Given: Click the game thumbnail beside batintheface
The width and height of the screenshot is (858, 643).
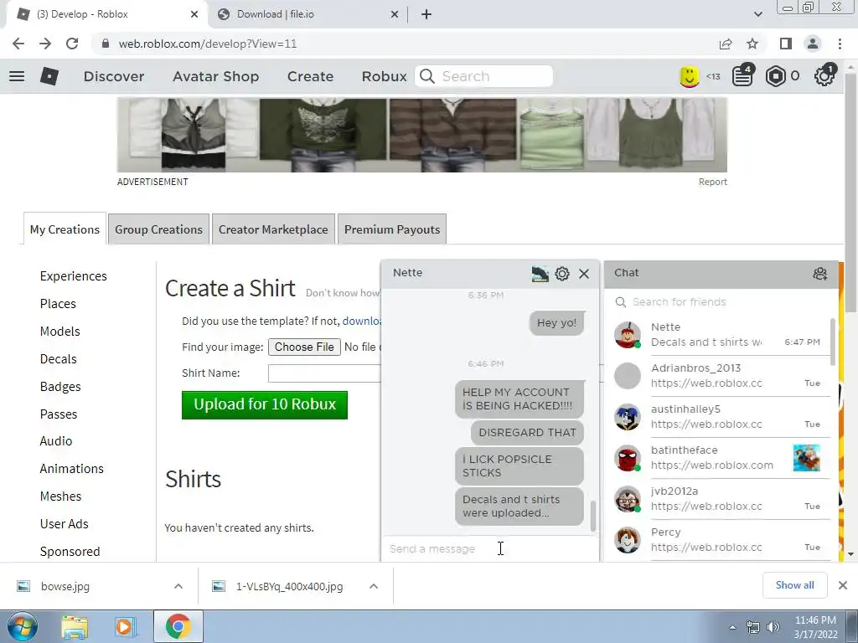Looking at the screenshot, I should click(x=807, y=458).
